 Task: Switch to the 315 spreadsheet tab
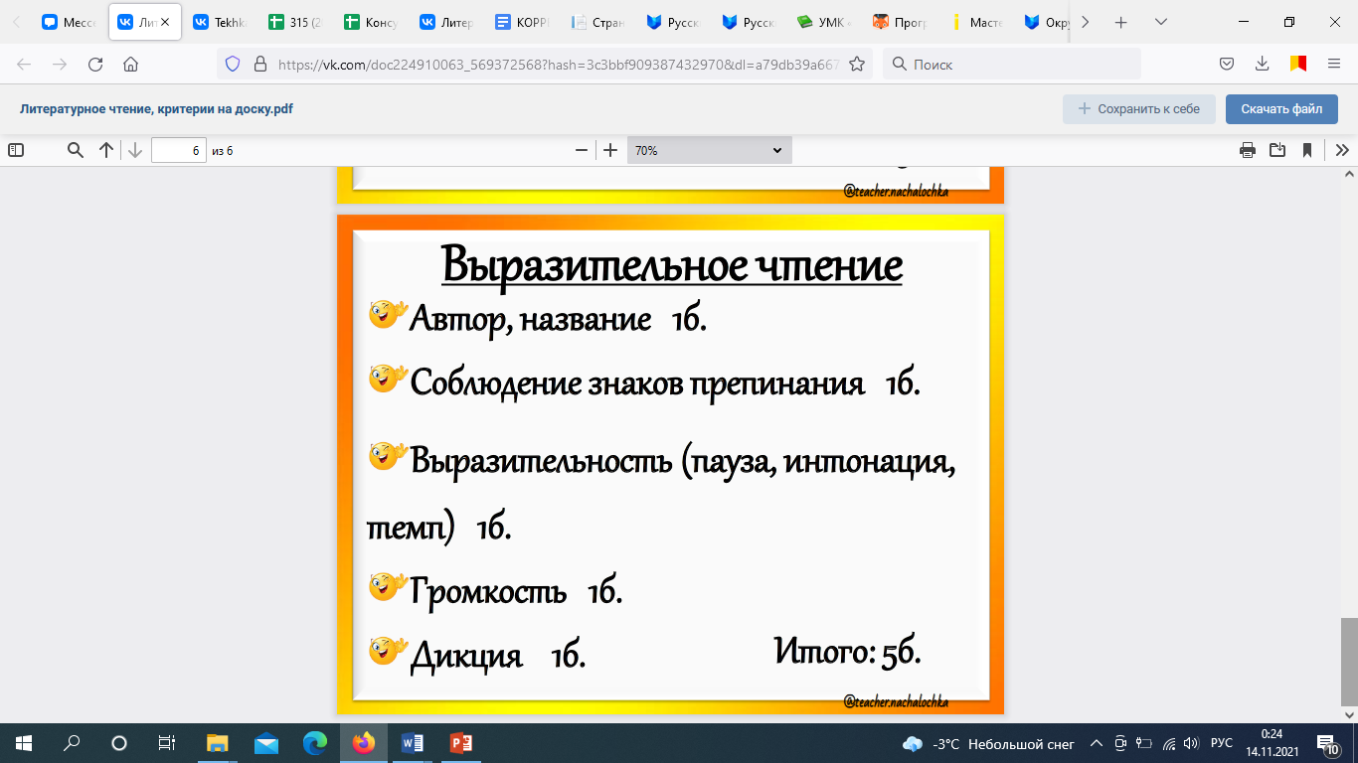pyautogui.click(x=296, y=22)
